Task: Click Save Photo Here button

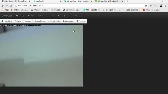Action: coord(23,21)
